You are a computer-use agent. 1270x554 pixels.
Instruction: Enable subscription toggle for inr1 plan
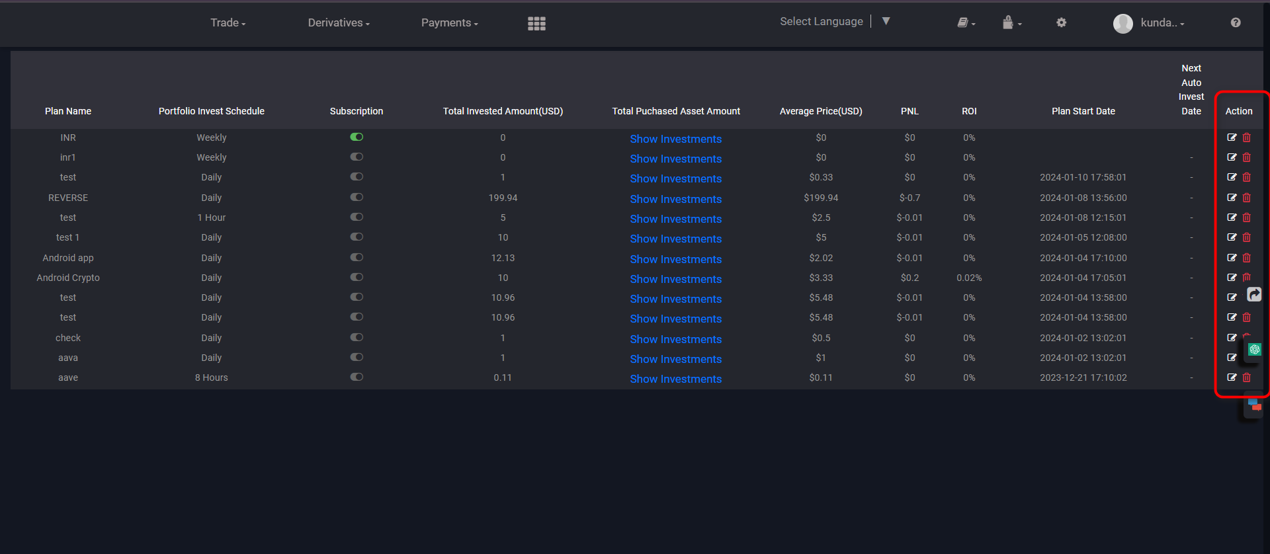pyautogui.click(x=357, y=157)
